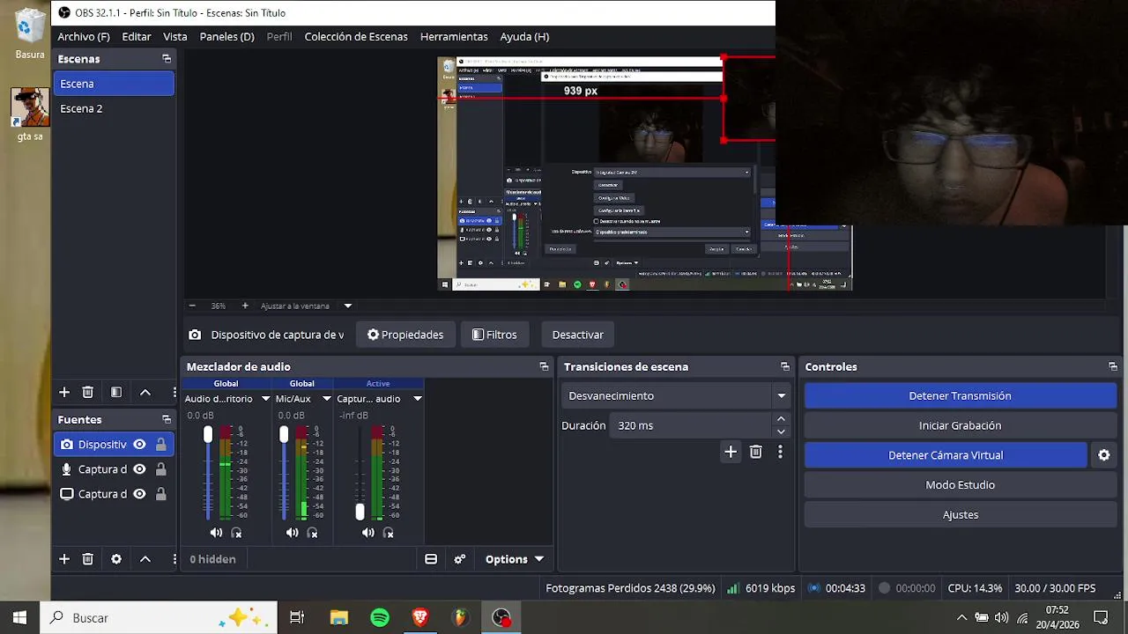Remove the scene transition with trash icon

click(x=755, y=452)
